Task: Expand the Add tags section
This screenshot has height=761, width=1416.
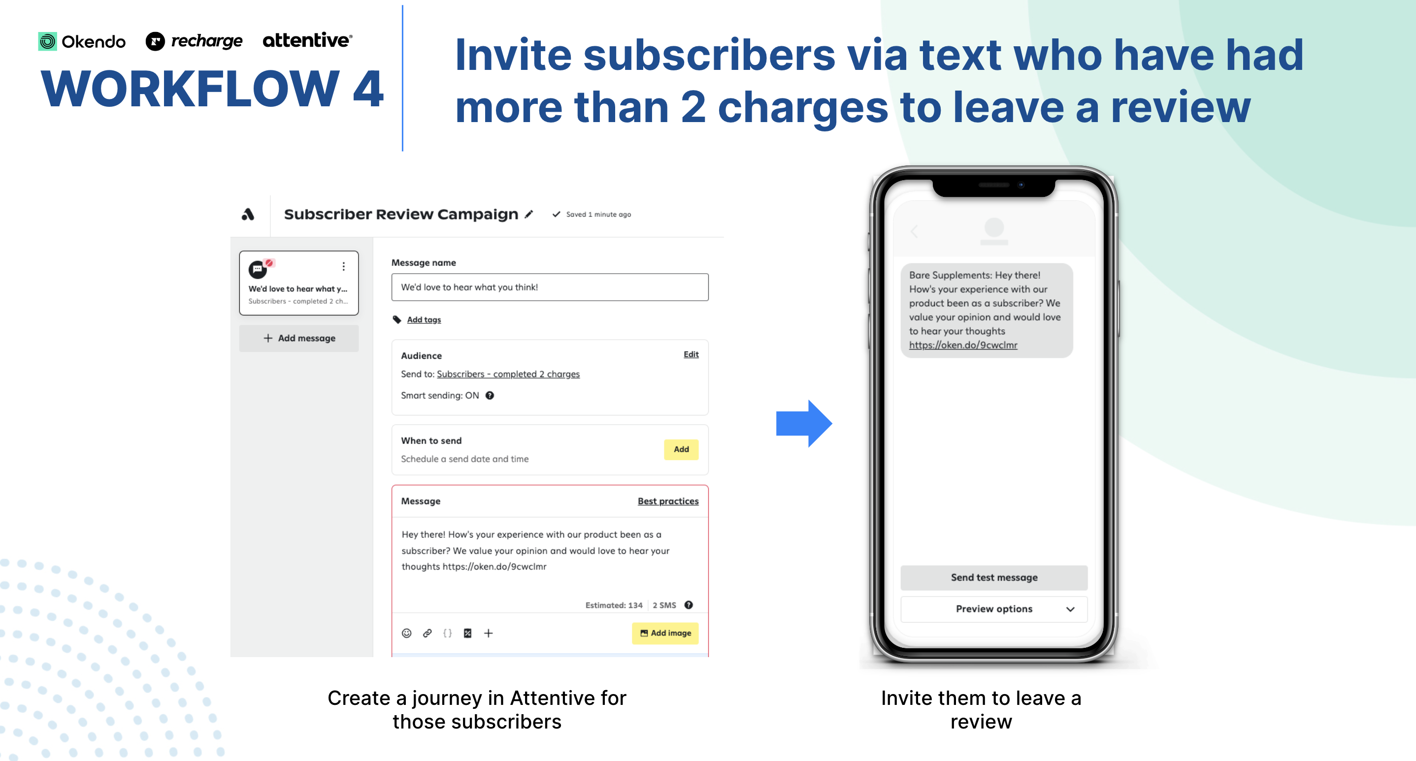Action: 420,320
